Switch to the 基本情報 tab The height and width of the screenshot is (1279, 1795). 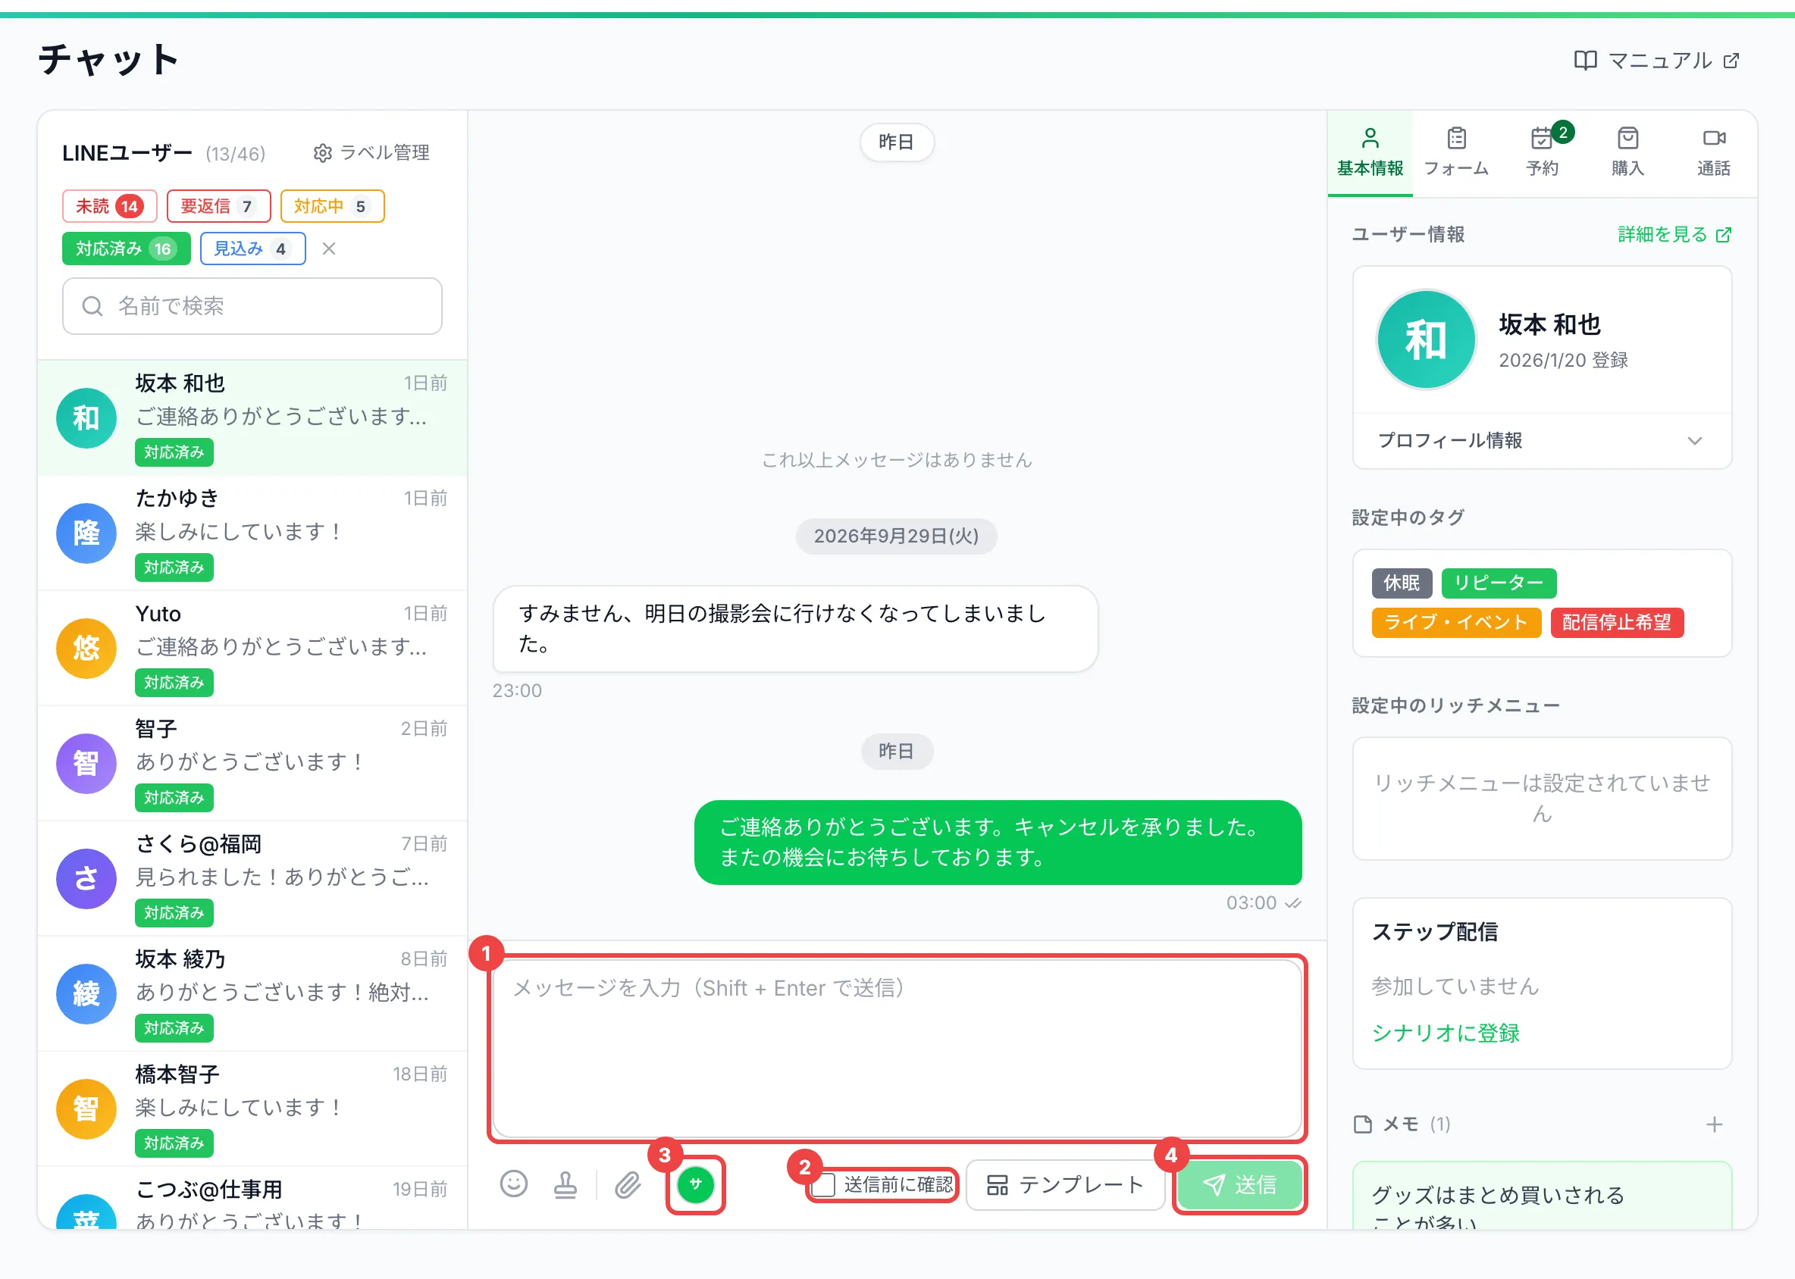[1370, 153]
